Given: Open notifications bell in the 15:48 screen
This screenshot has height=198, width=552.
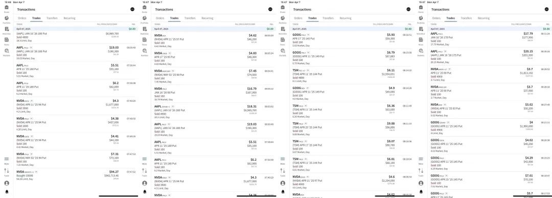Looking at the screenshot, I should pyautogui.click(x=7, y=192).
